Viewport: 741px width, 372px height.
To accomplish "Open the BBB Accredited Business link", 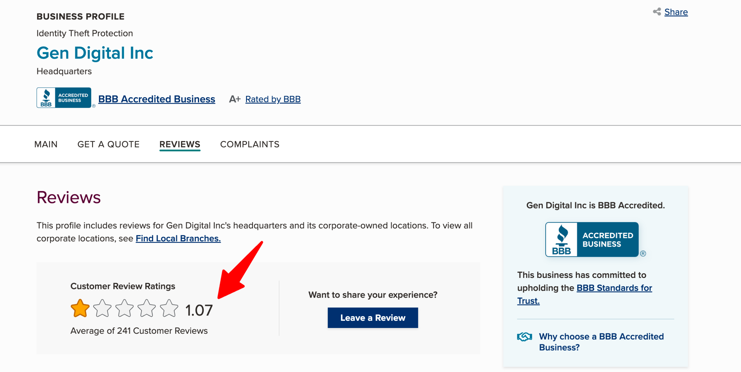I will coord(157,99).
